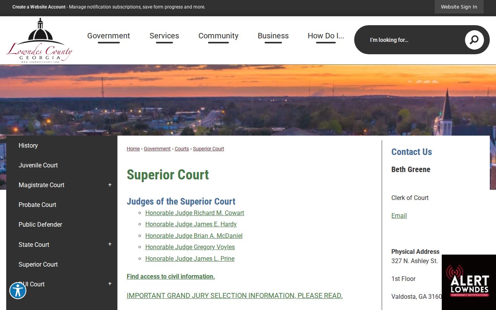Click the search magnifier icon
Image resolution: width=496 pixels, height=310 pixels.
(474, 40)
